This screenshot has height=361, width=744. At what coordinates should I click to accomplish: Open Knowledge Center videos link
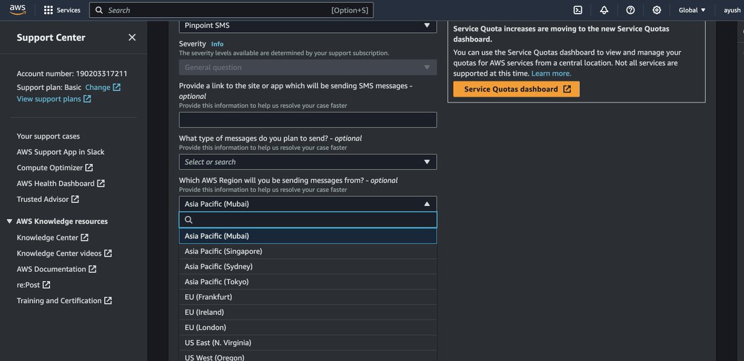point(64,253)
